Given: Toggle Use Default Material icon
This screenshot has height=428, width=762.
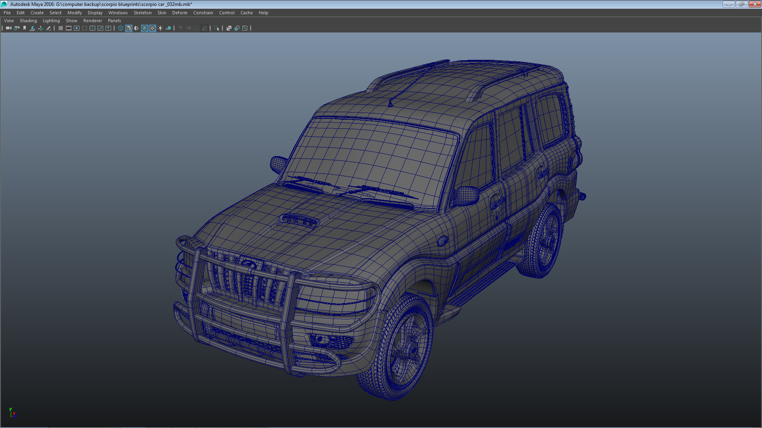Looking at the screenshot, I should point(137,28).
